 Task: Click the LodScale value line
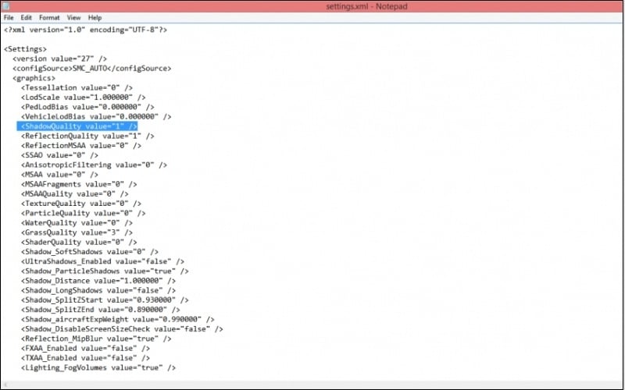84,97
